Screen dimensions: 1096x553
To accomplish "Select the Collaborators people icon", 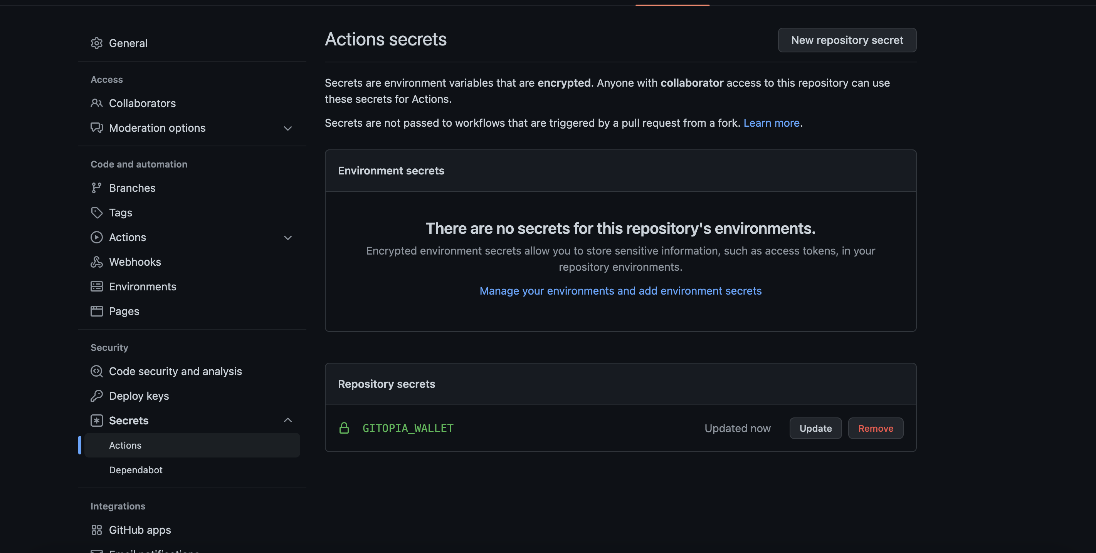I will click(97, 103).
